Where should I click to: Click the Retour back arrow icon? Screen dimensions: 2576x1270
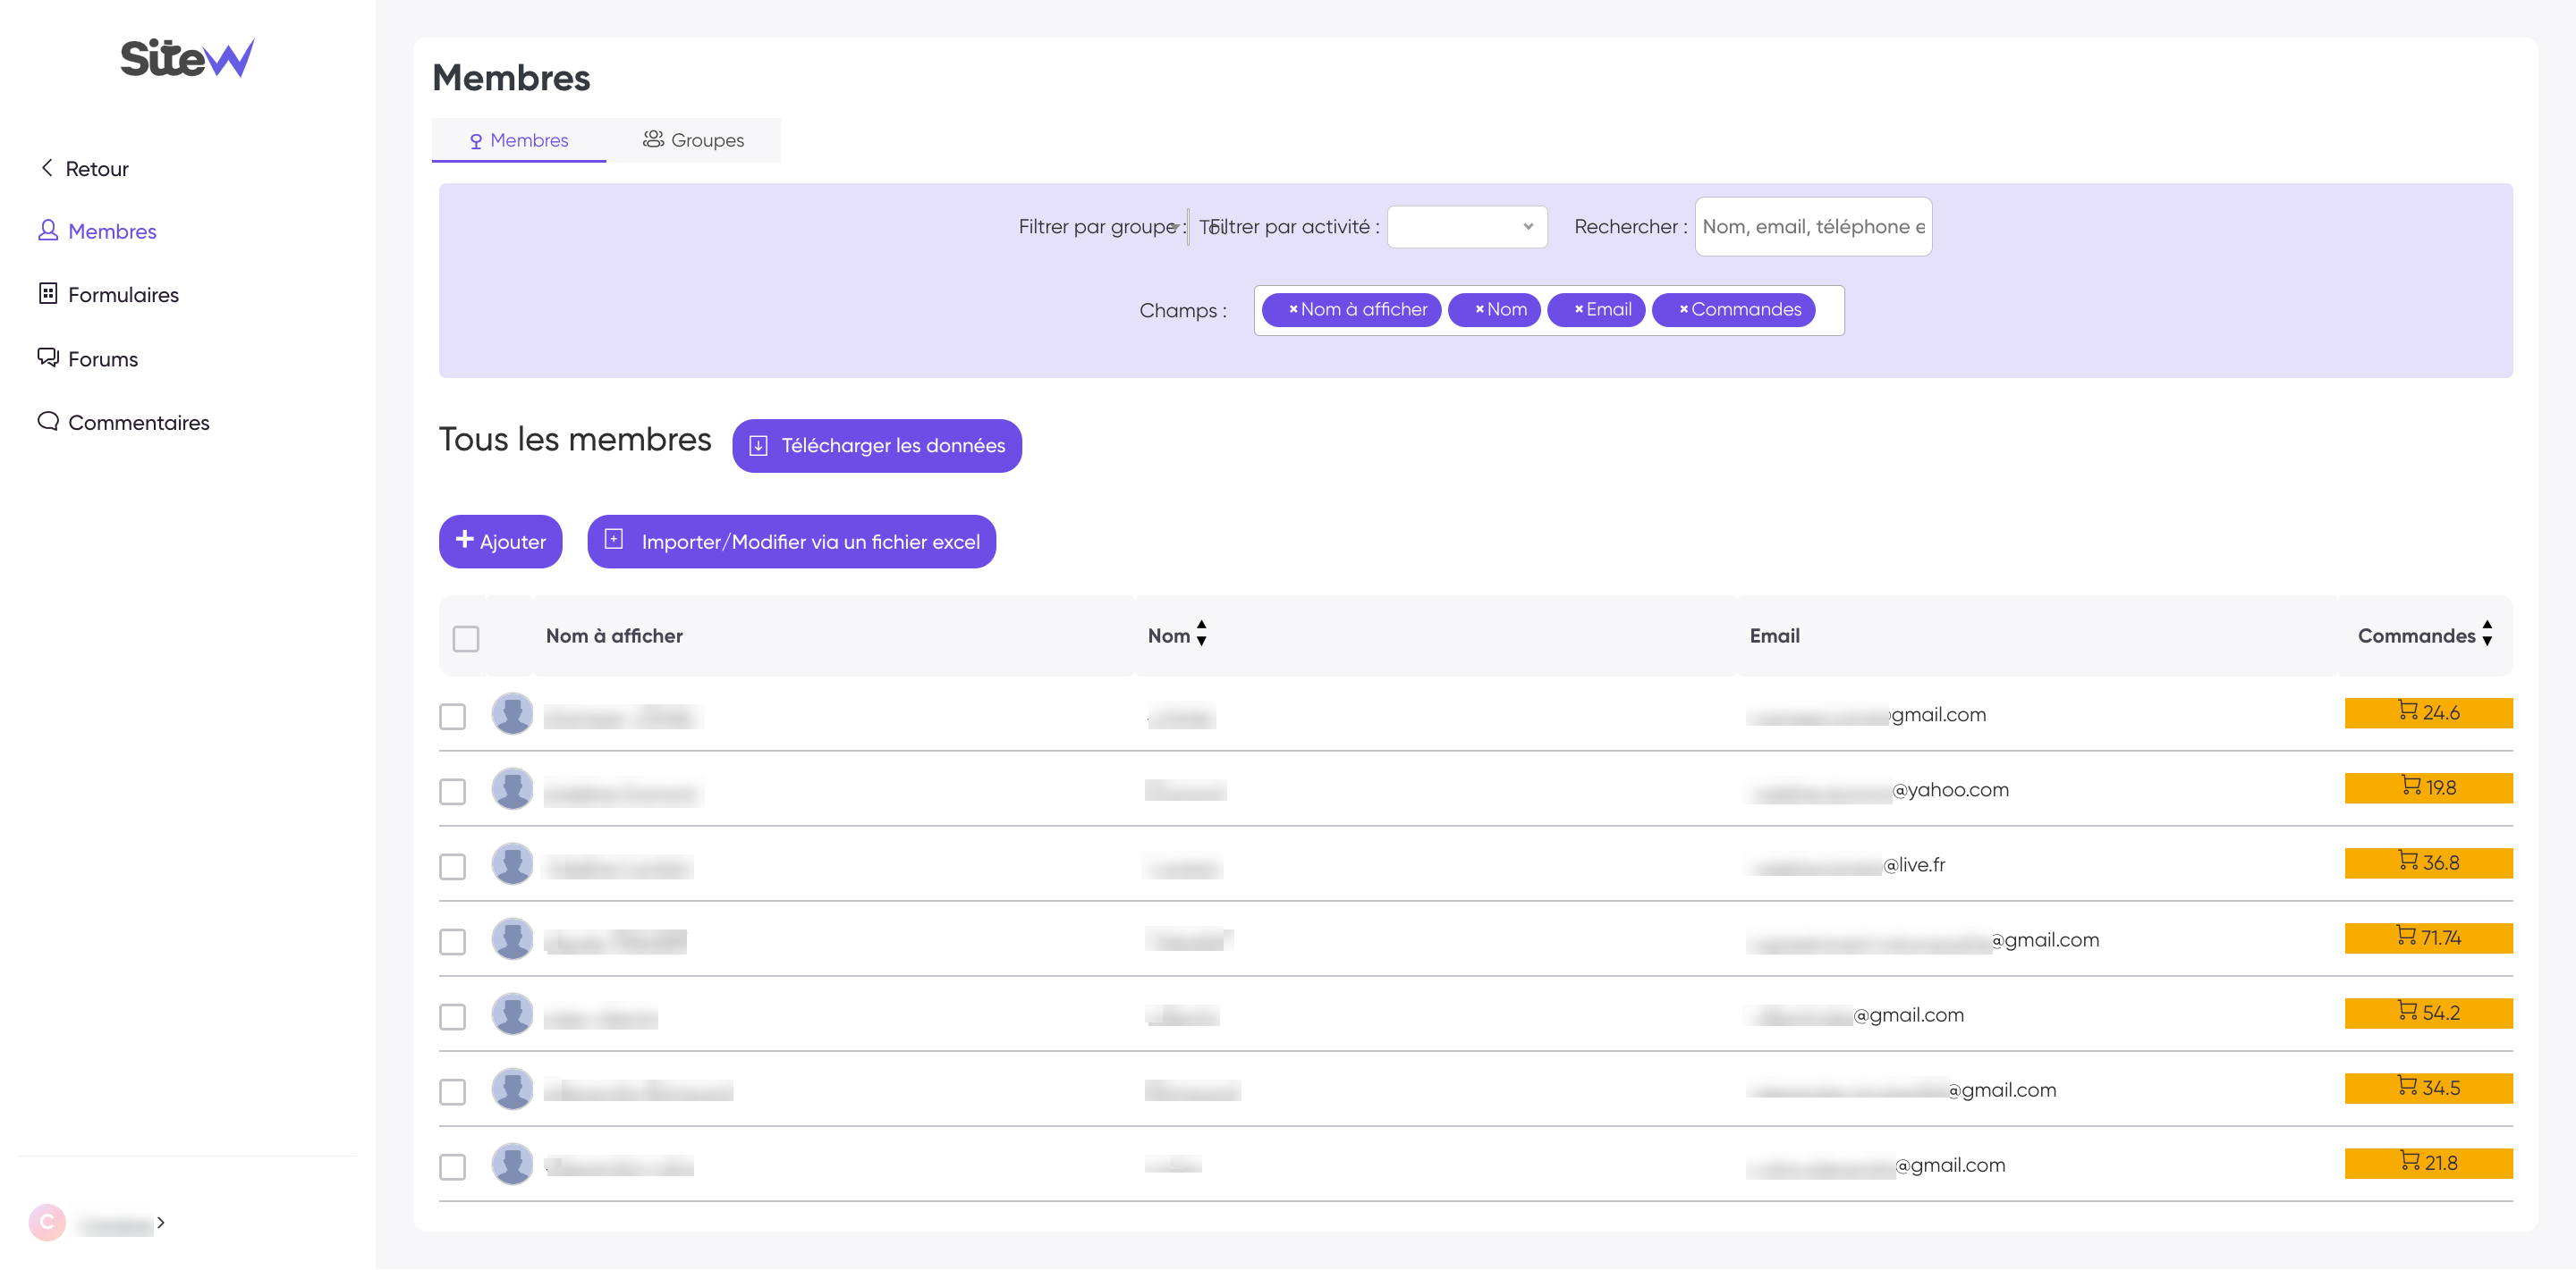coord(46,168)
